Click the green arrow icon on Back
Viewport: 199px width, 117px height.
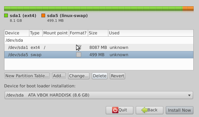coord(144,110)
